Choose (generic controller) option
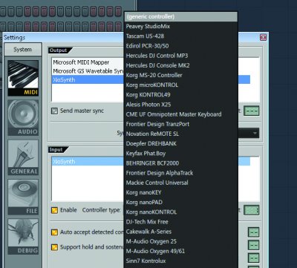This screenshot has height=268, width=297. [x=180, y=16]
